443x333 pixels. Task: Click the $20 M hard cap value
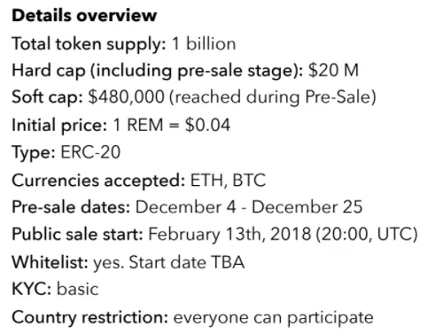334,71
